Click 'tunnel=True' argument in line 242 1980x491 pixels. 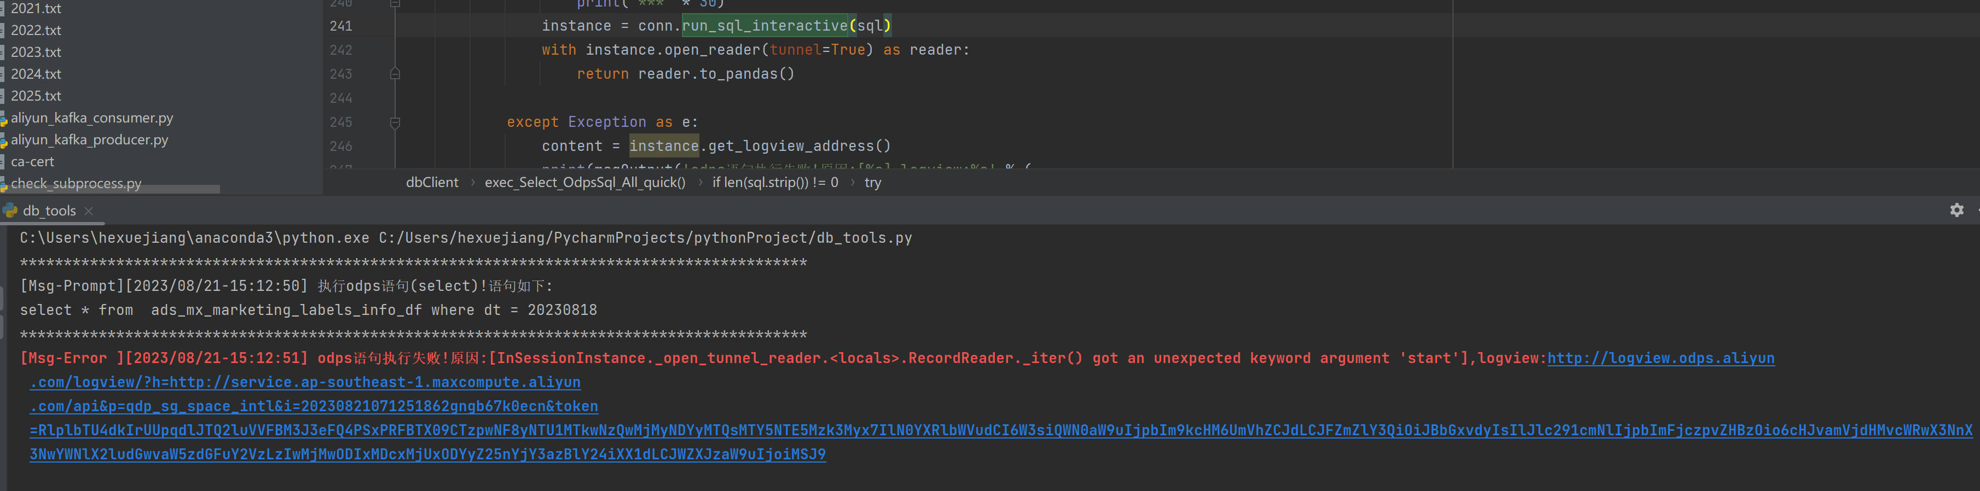pyautogui.click(x=817, y=50)
